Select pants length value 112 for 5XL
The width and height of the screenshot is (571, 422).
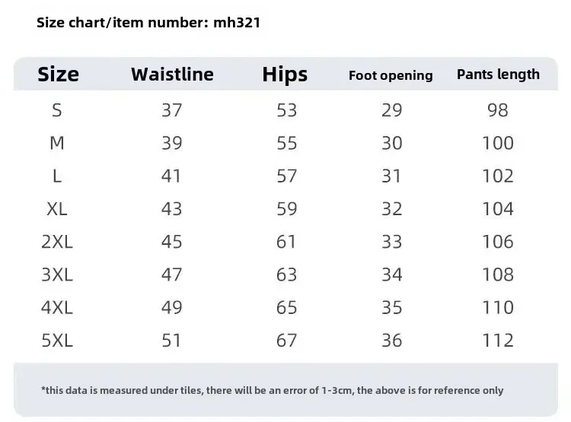498,340
